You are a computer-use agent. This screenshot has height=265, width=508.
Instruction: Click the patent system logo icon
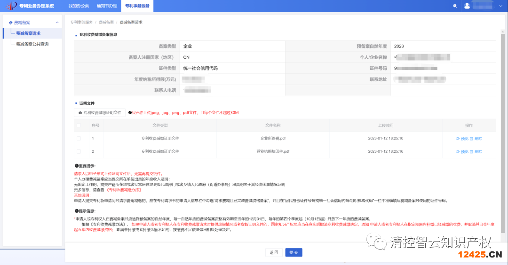coord(10,6)
